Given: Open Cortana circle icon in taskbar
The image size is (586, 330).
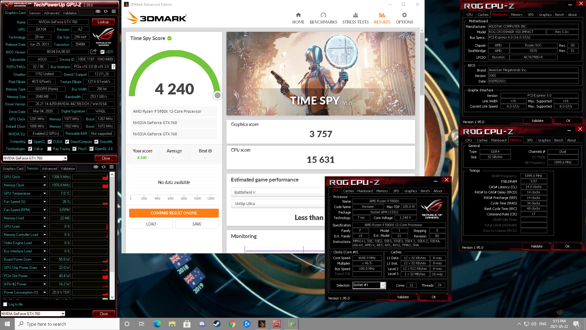Looking at the screenshot, I should coord(127,324).
